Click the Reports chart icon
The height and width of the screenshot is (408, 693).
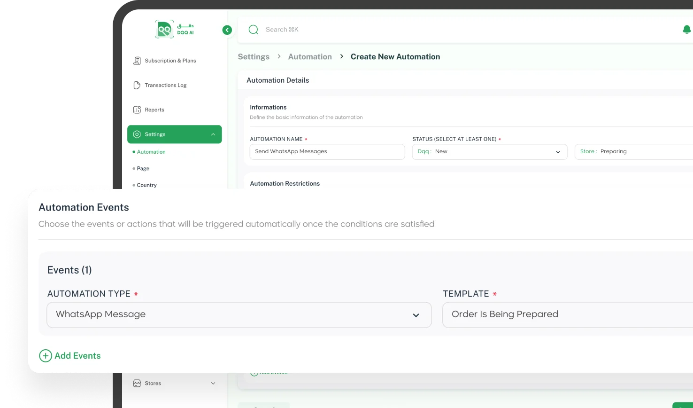click(137, 110)
